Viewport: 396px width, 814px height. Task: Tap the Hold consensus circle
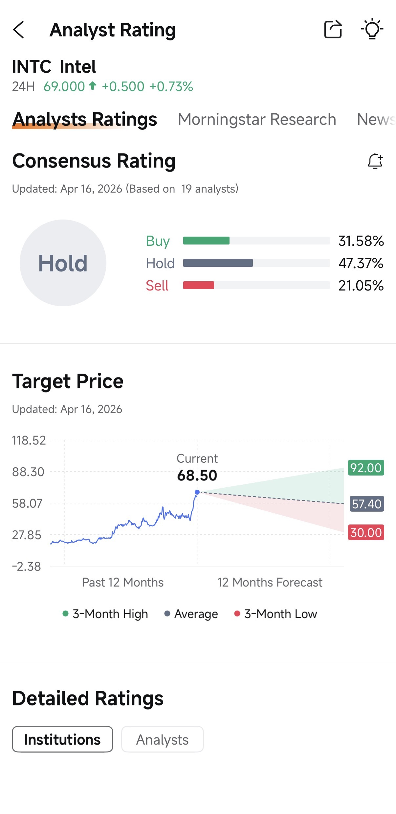coord(63,263)
